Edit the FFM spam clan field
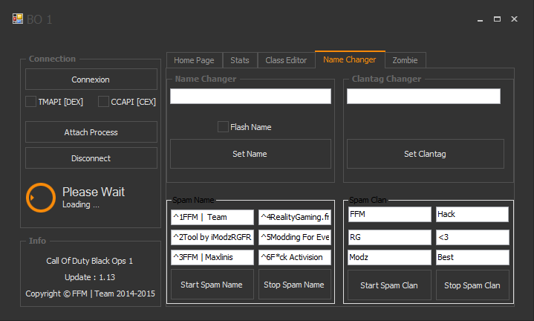The width and height of the screenshot is (534, 321). 390,214
